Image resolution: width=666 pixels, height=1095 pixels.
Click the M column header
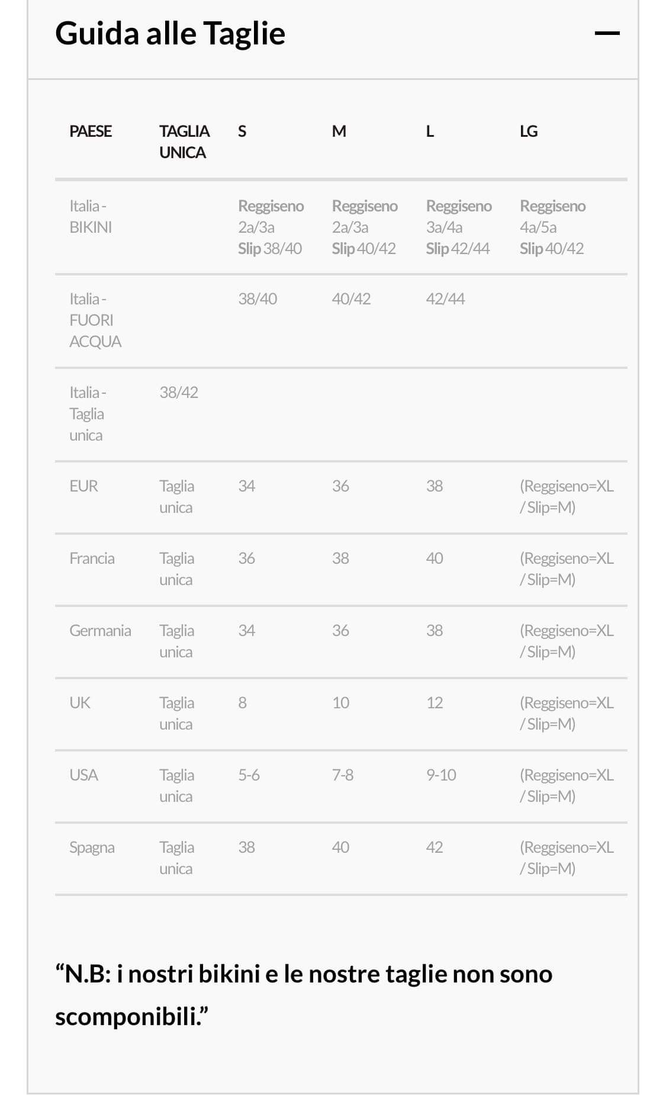[339, 131]
